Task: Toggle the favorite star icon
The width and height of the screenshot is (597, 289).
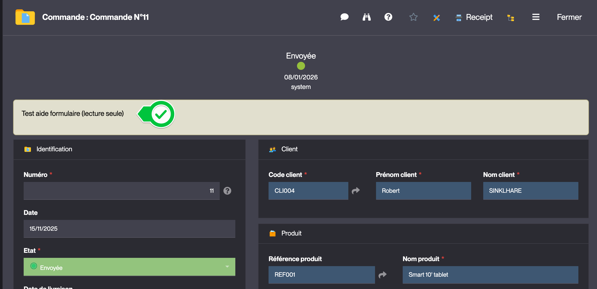Action: (413, 17)
